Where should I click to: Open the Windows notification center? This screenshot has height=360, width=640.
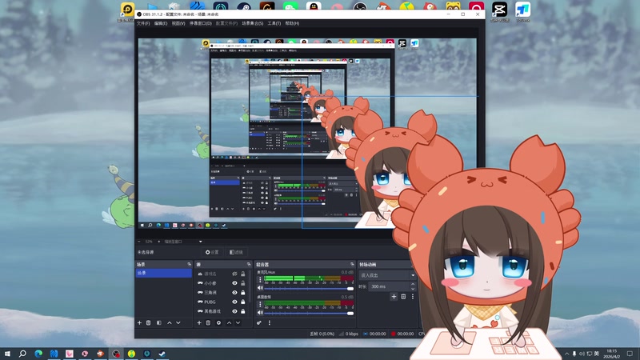630,354
